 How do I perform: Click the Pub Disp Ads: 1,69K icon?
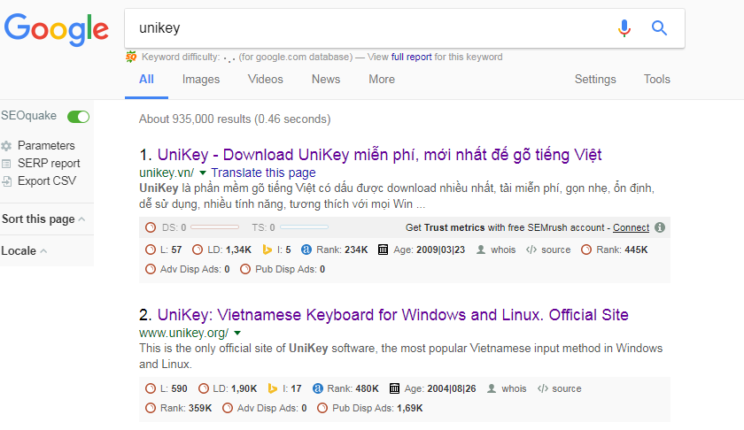(322, 408)
